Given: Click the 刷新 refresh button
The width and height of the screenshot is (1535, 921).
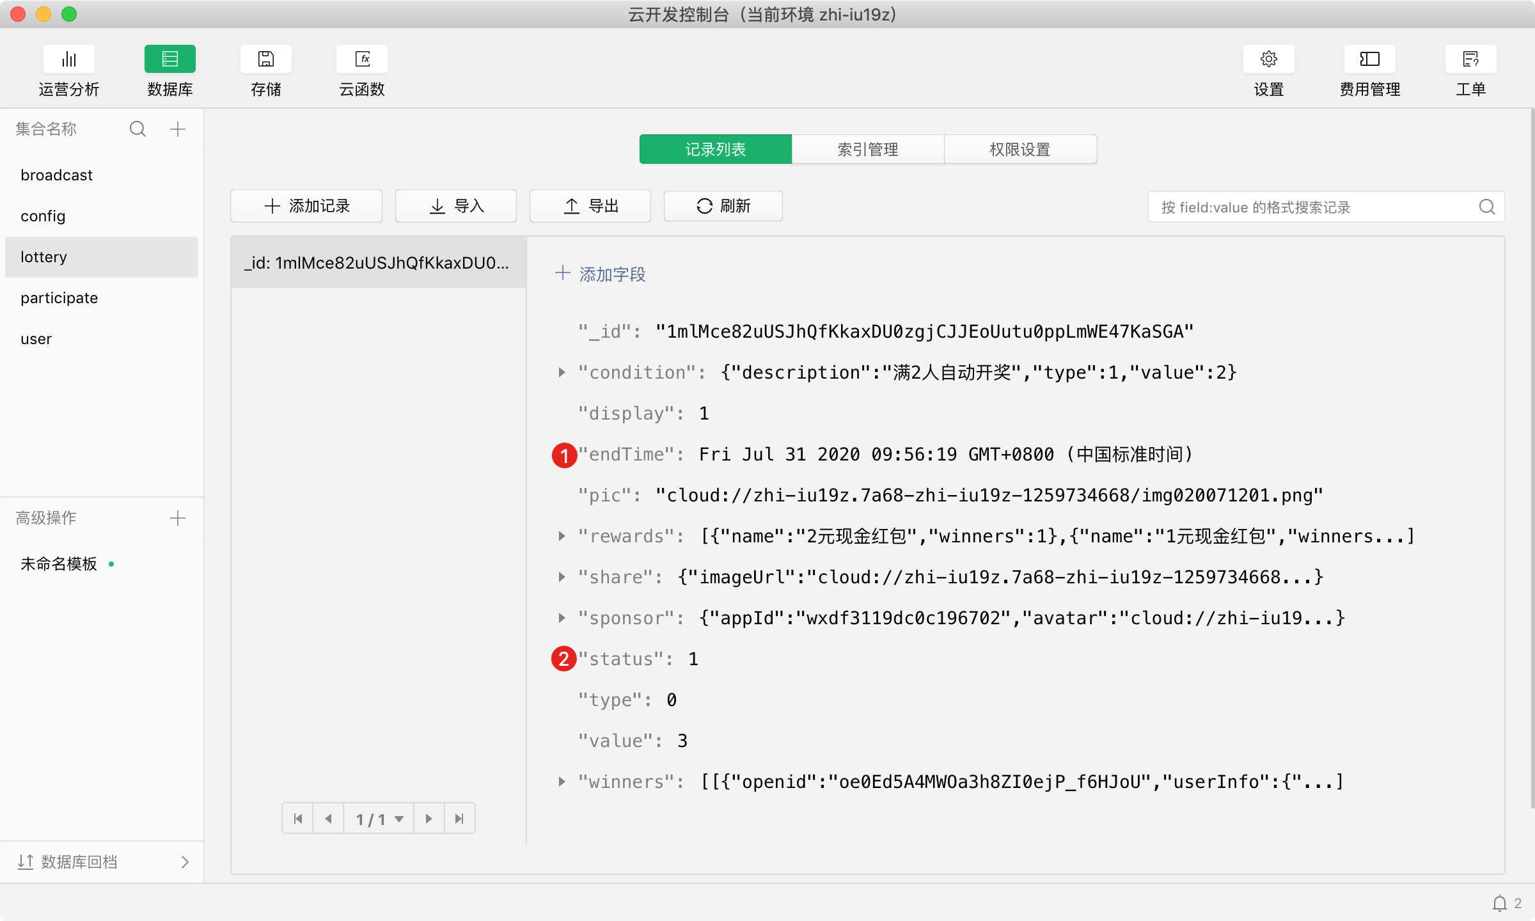Looking at the screenshot, I should [x=723, y=206].
